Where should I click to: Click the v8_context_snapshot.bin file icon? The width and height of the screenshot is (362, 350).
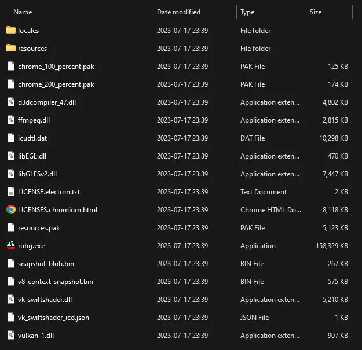(x=11, y=282)
